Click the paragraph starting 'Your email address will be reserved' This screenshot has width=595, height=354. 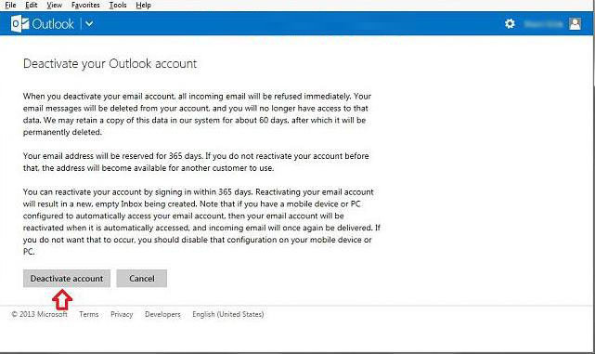(196, 162)
